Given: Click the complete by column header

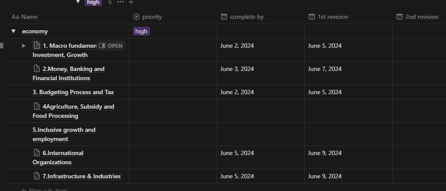Looking at the screenshot, I should tap(243, 17).
